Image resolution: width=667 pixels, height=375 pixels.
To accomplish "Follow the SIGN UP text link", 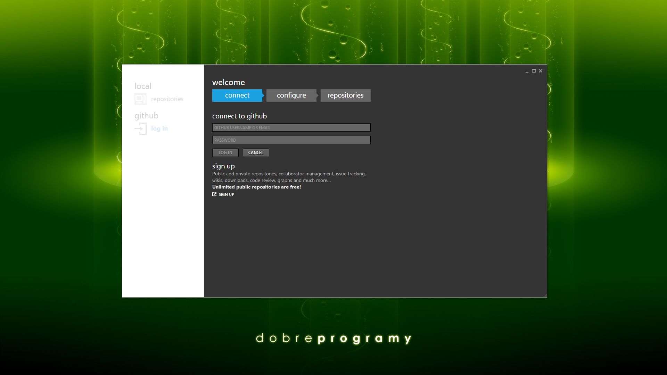I will [227, 194].
